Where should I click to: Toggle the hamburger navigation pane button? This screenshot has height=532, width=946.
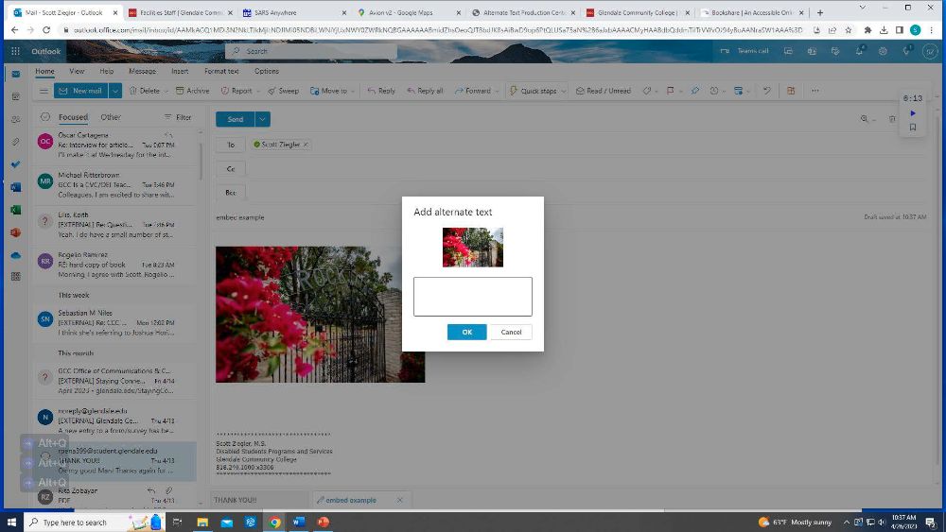[44, 91]
